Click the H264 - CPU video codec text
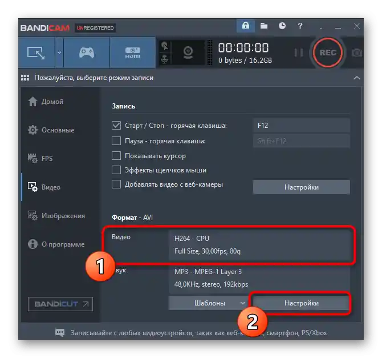The width and height of the screenshot is (382, 358). tap(192, 239)
